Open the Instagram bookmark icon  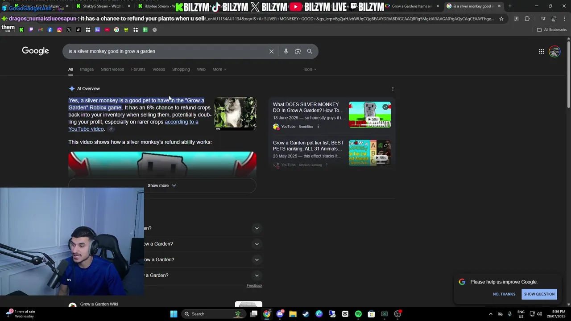point(59,30)
